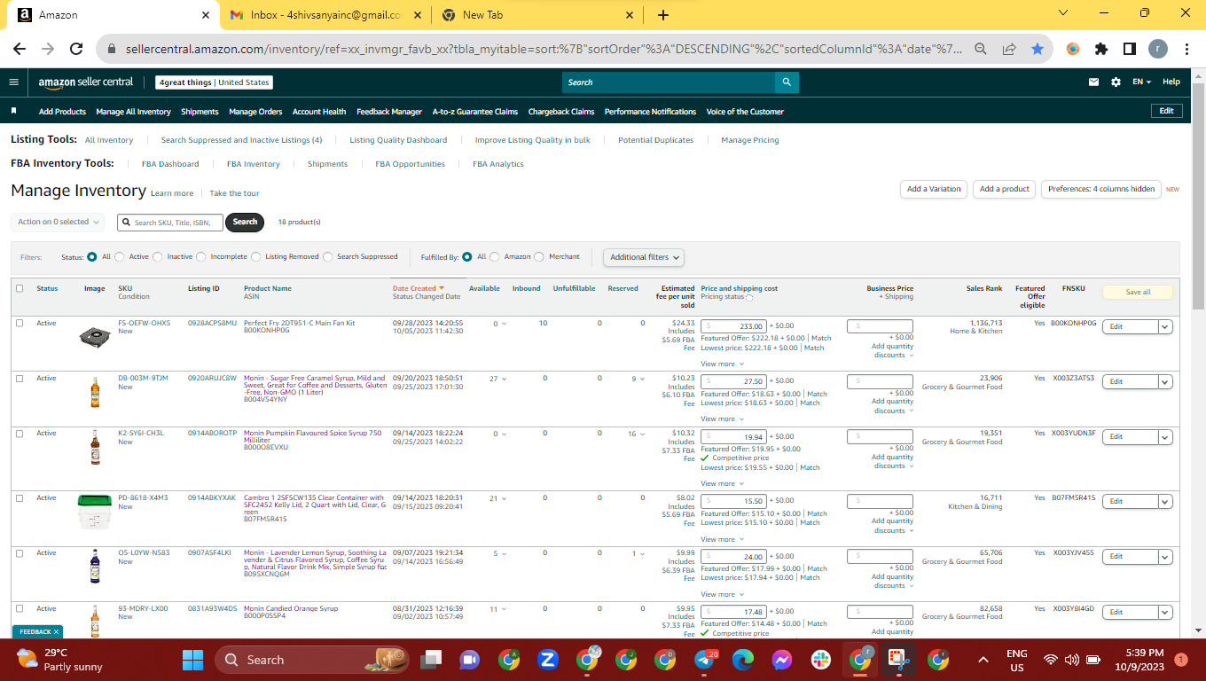1206x681 pixels.
Task: Open Add Products in the navigation bar
Action: [62, 112]
